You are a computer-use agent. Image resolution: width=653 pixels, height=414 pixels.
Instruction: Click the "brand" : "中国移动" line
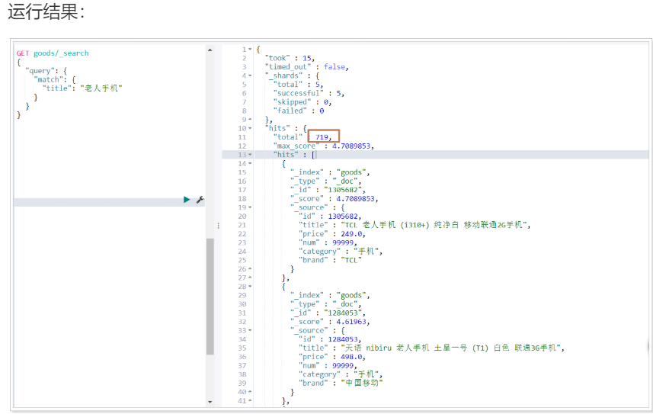(x=341, y=384)
